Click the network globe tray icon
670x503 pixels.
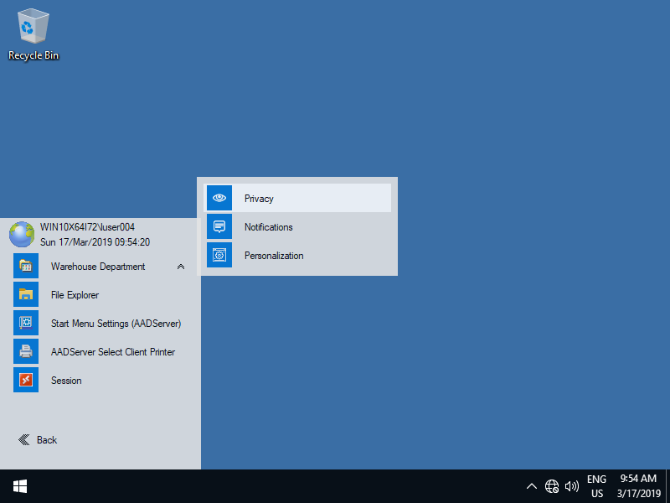[x=552, y=486]
